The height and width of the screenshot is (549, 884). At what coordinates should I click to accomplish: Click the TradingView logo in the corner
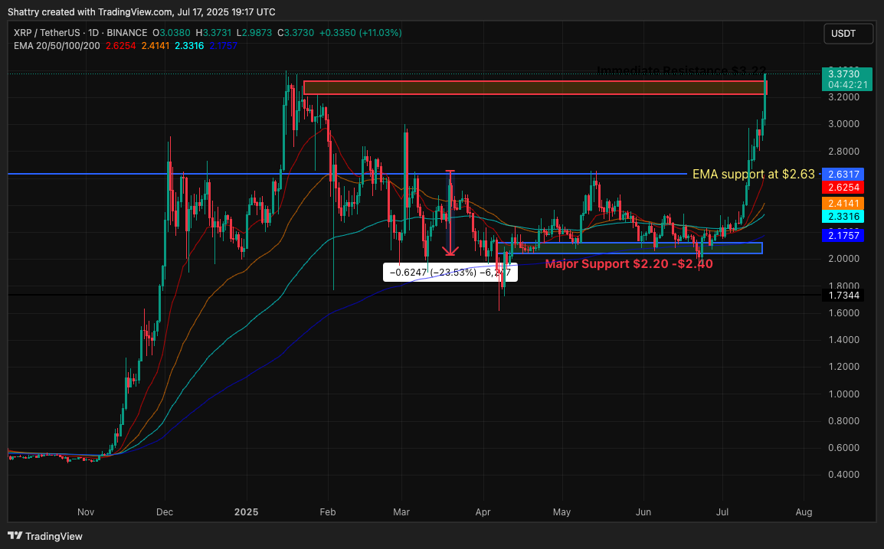45,536
